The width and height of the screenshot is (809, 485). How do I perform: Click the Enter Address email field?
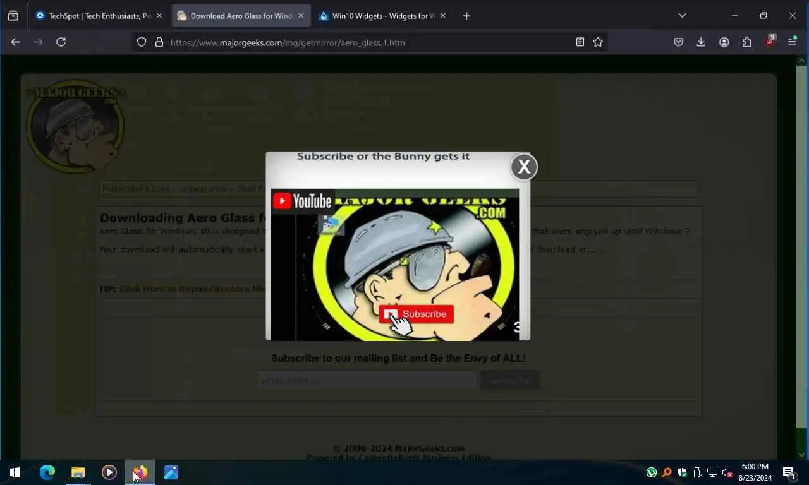pyautogui.click(x=367, y=380)
